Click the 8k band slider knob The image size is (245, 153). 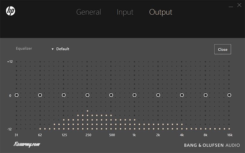[x=205, y=95]
